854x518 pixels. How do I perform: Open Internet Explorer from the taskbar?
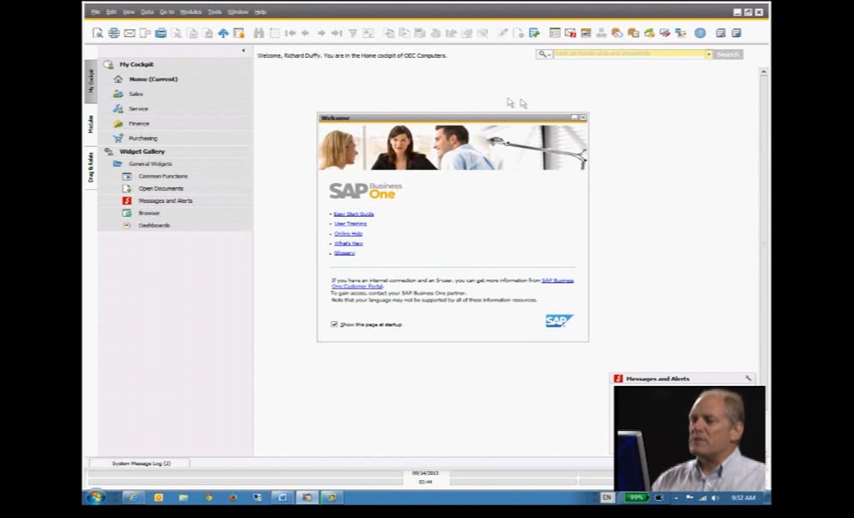click(x=133, y=497)
